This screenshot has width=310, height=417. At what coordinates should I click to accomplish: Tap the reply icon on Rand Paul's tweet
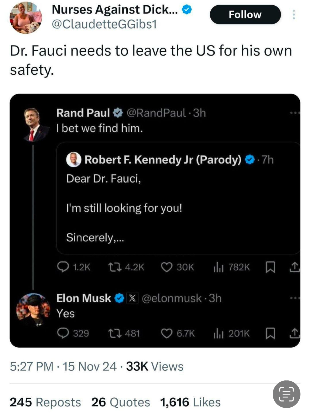[63, 267]
